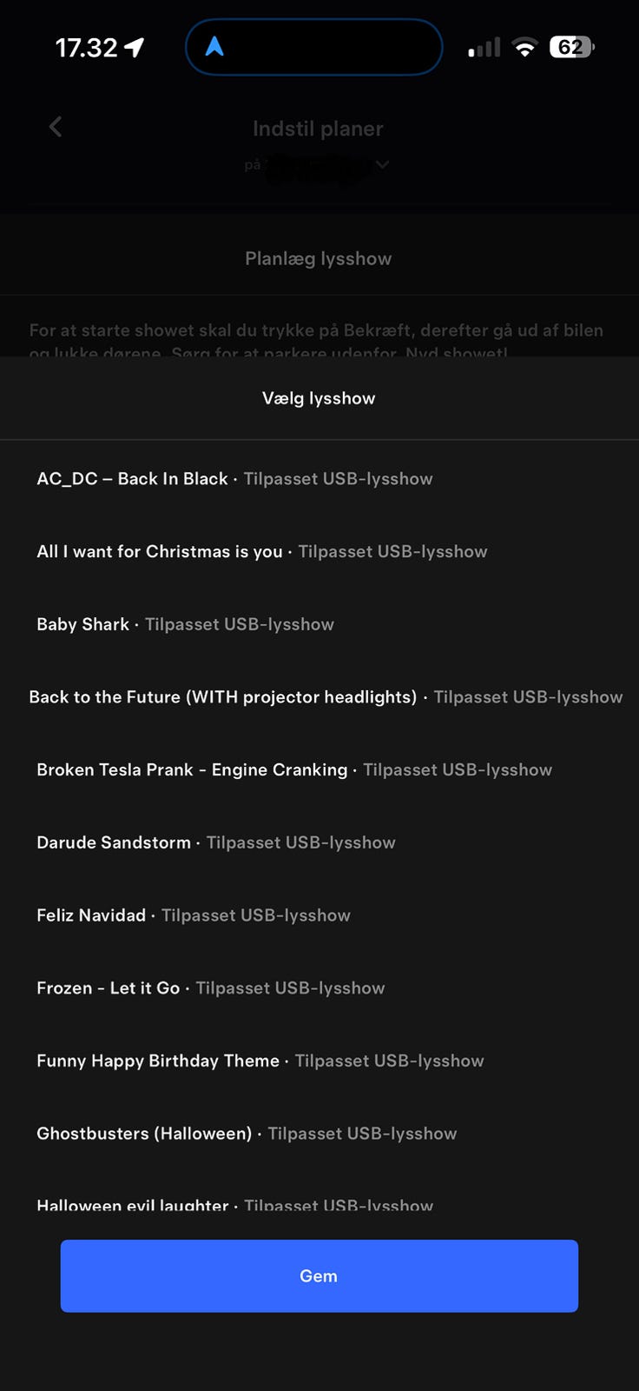Select Back to the Future lightshow
The width and height of the screenshot is (639, 1391).
pos(326,697)
